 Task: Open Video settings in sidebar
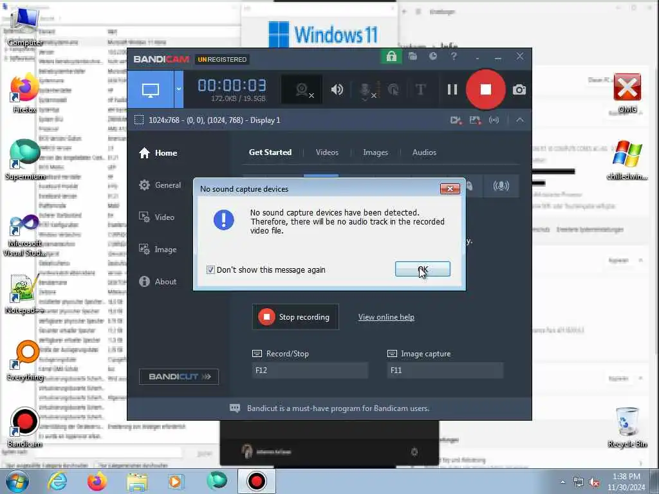(x=156, y=217)
